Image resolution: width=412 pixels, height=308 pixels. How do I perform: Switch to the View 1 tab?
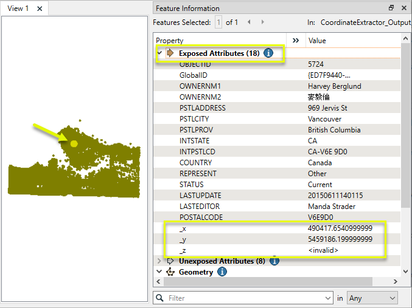tap(18, 9)
